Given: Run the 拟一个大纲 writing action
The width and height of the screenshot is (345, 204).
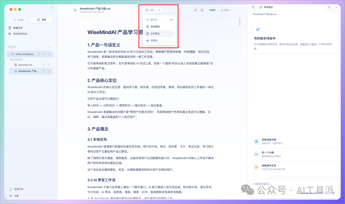Looking at the screenshot, I should [295, 154].
